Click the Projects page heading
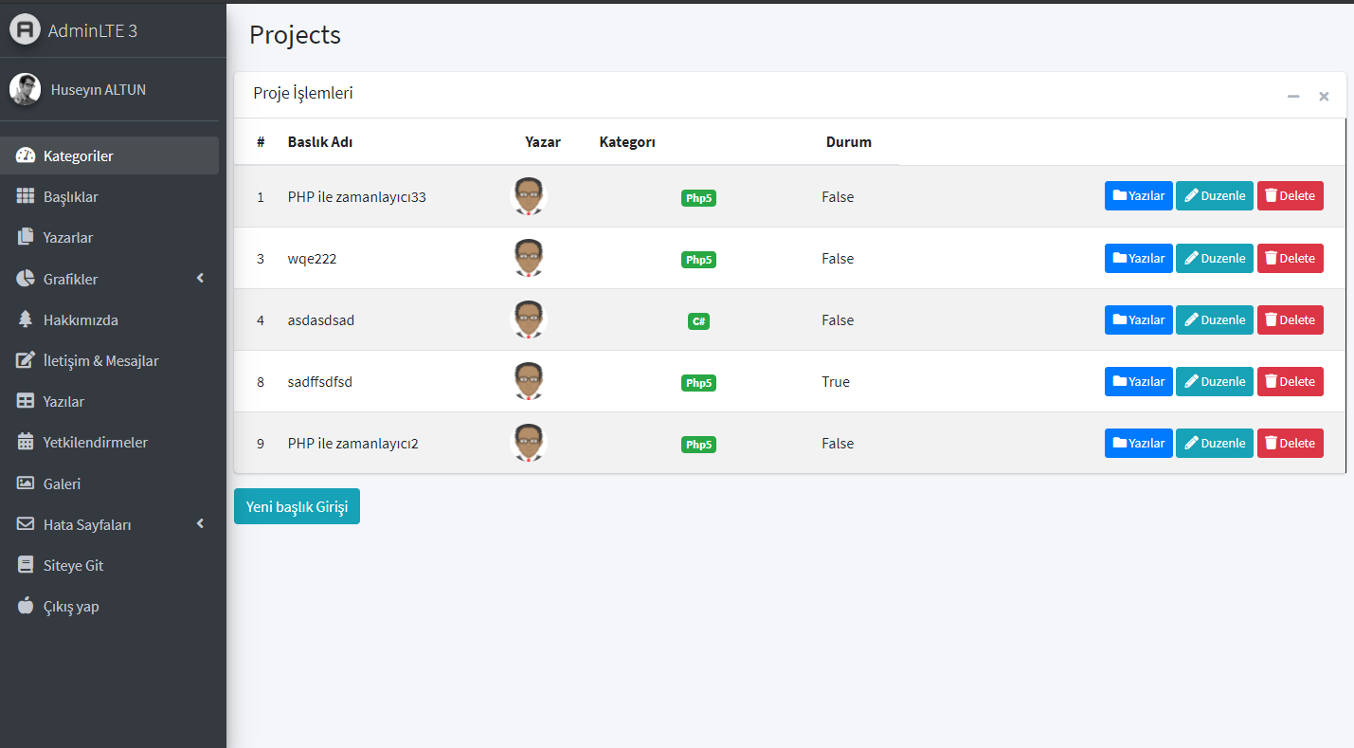1354x748 pixels. 295,35
